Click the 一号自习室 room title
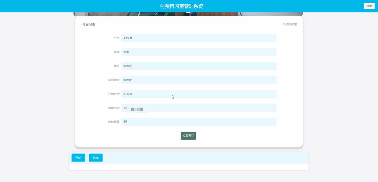Viewport: 378px width, 182px height. click(87, 24)
